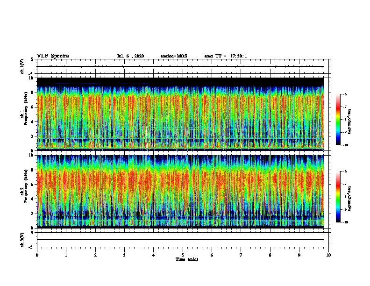Click the "ch.3(V)" waveform axis label
Screen dimensions: 370x286
(x=22, y=240)
